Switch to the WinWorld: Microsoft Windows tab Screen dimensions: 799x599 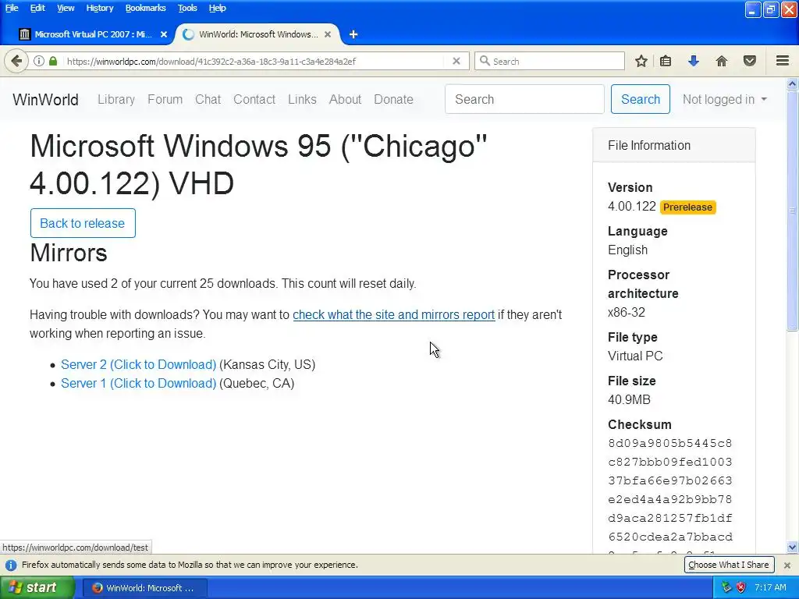pos(257,34)
